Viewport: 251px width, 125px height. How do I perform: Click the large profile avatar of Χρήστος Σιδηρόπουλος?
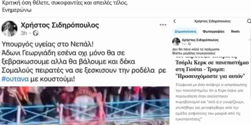pyautogui.click(x=9, y=28)
